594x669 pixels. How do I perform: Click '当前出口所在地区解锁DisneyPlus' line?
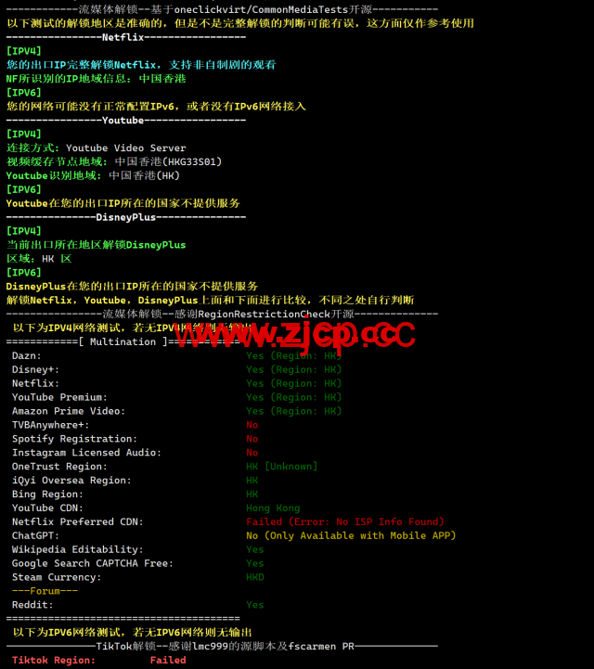tap(96, 245)
